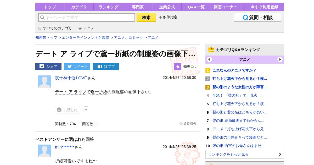Open ranking 4 至急！「聲の形」で
Image resolution: width=314 pixels, height=165 pixels.
click(237, 95)
